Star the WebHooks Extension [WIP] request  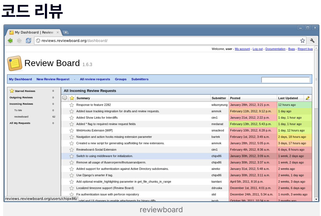point(71,130)
